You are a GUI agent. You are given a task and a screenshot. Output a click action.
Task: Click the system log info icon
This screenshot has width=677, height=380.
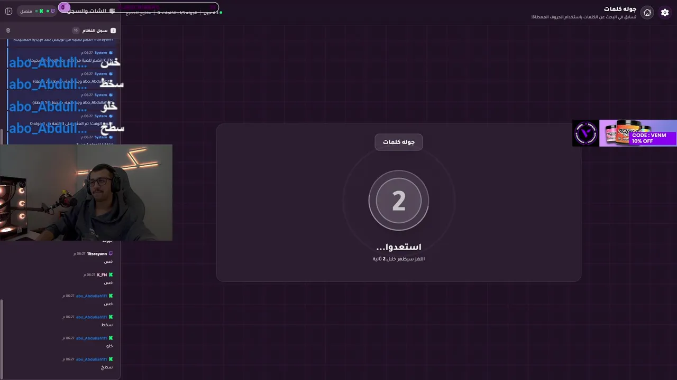click(x=113, y=31)
